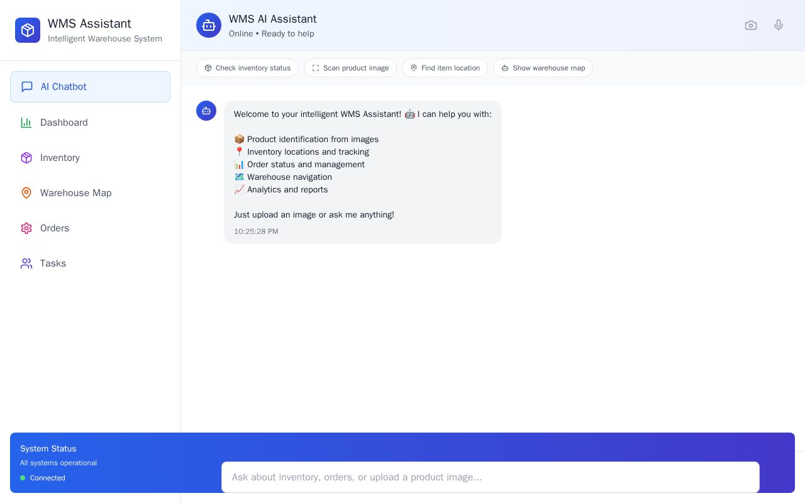
Task: Click the Order status and management line
Action: [299, 164]
